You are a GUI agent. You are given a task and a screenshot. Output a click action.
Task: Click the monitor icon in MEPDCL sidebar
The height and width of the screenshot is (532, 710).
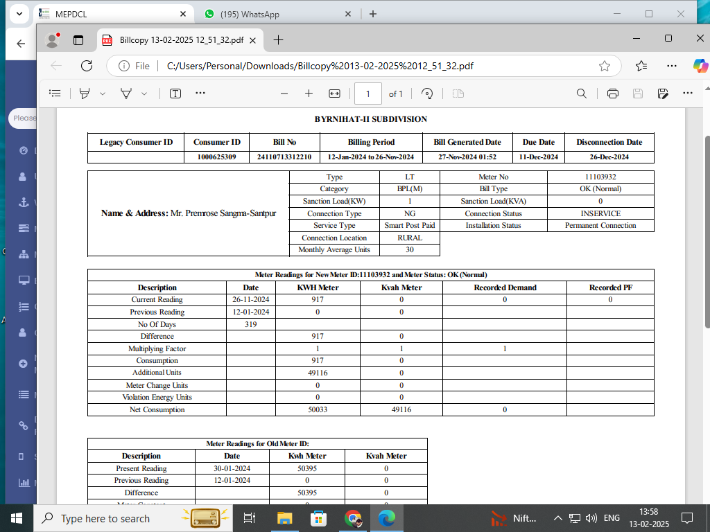[24, 281]
